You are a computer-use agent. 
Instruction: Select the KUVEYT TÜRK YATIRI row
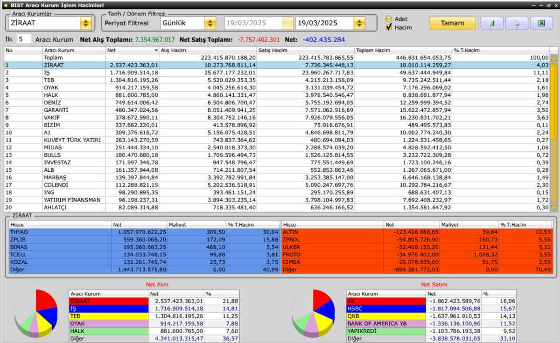277,140
